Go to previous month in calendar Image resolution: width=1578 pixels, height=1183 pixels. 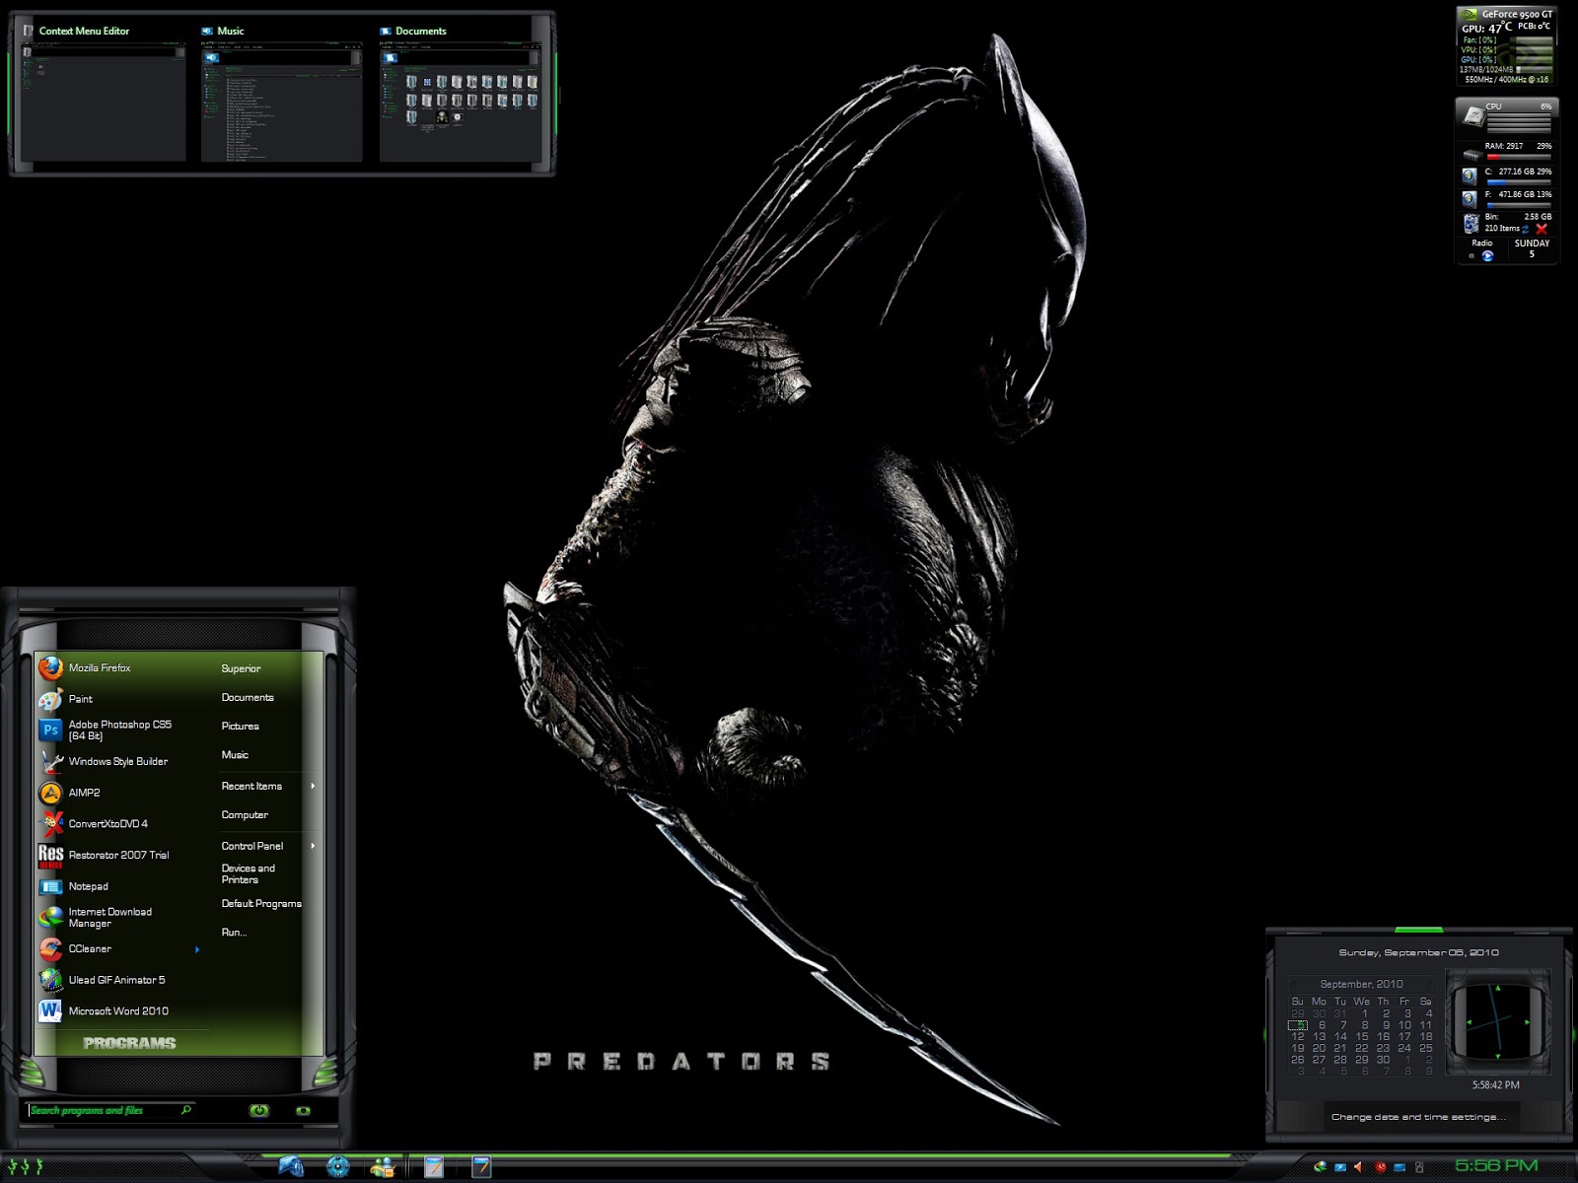1293,984
